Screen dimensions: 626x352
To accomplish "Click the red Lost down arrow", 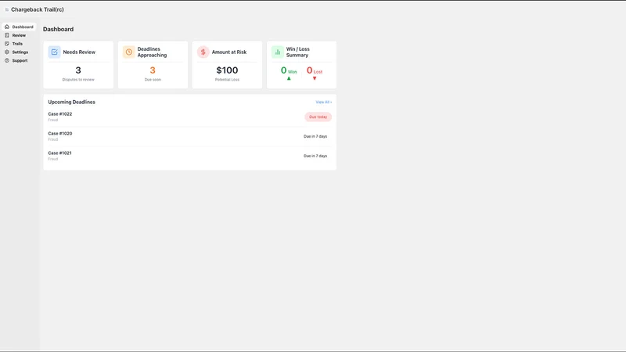I will [x=315, y=79].
